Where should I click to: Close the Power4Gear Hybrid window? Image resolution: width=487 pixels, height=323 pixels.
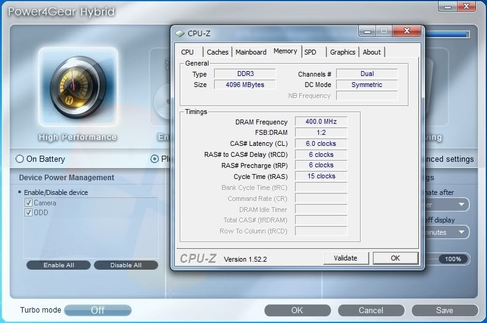(466, 7)
